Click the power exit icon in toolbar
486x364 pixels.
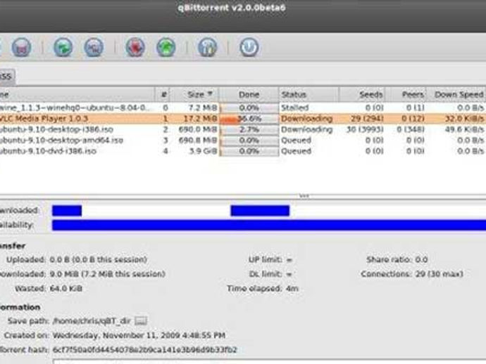[x=249, y=47]
